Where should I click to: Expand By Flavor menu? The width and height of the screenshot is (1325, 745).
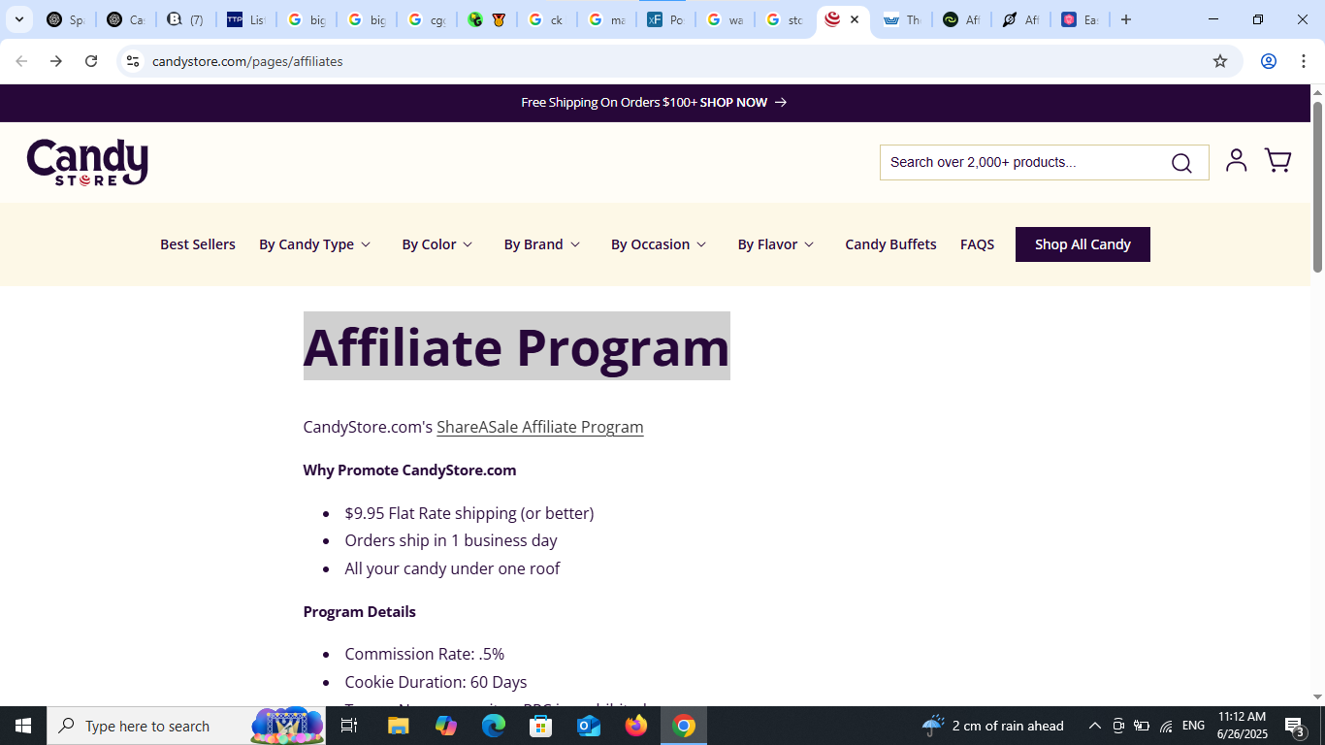point(776,244)
